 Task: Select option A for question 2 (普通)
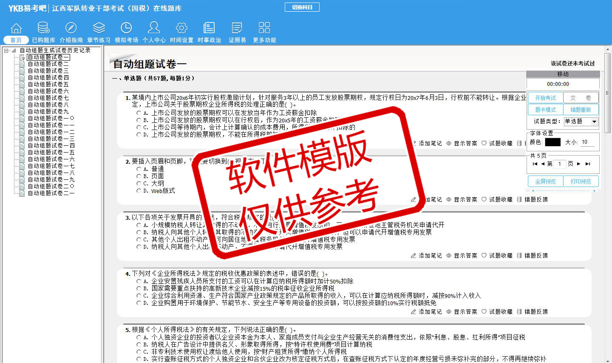click(139, 169)
